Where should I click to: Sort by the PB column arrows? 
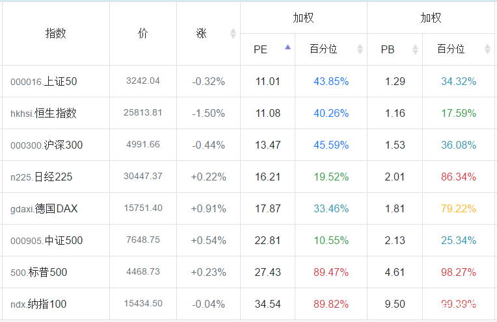(x=415, y=49)
